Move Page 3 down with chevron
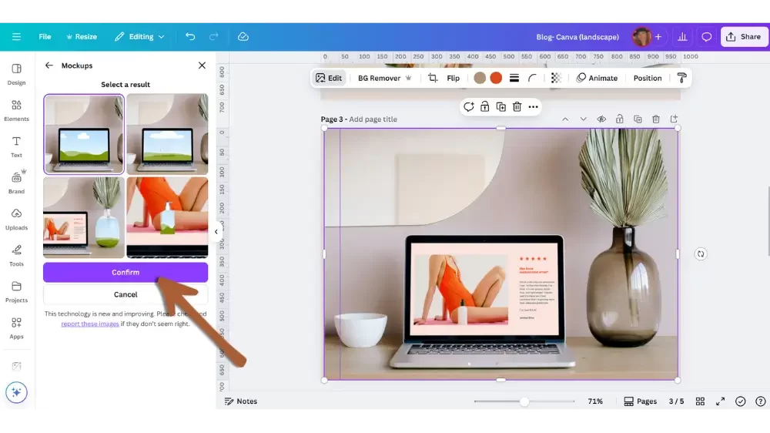This screenshot has height=433, width=770. 583,119
